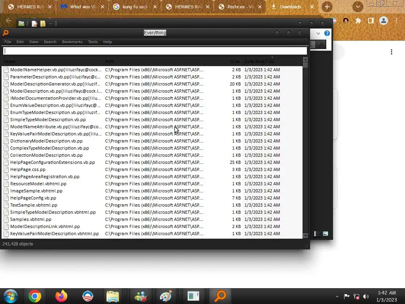Click the up arrow on the results scrollbar
Viewport: 405px width, 304px height.
(x=305, y=60)
